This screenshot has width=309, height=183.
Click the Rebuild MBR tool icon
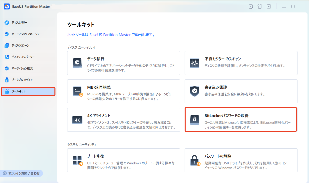(77, 91)
